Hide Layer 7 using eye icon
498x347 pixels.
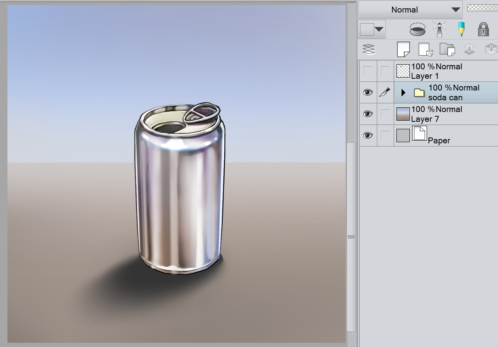368,114
